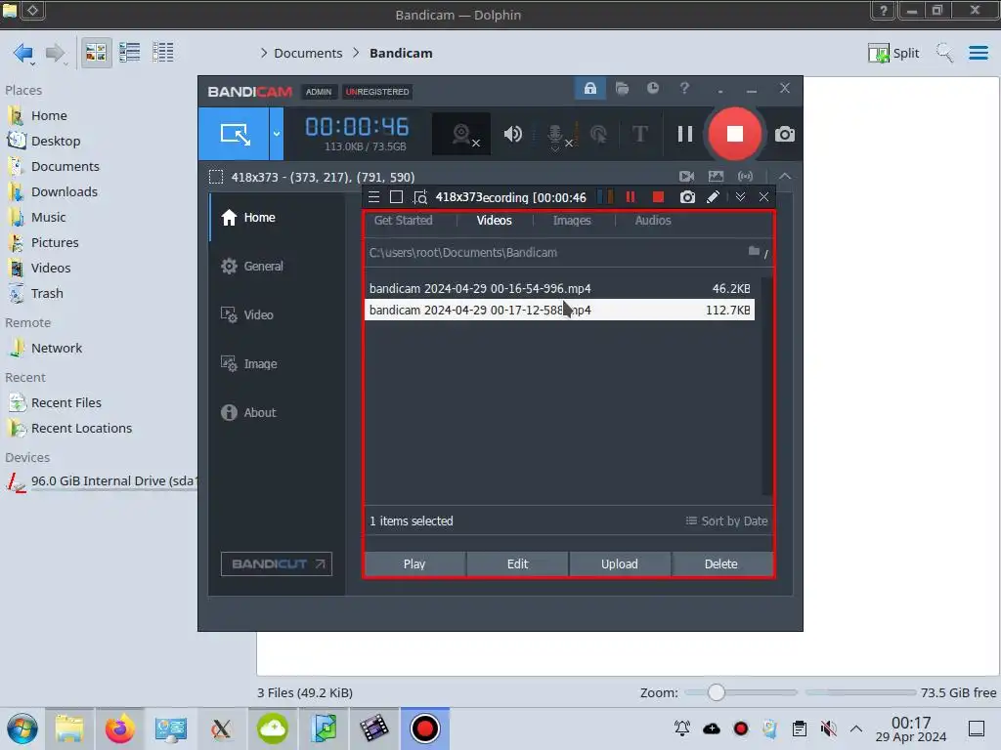This screenshot has width=1001, height=750.
Task: Open folder icon next to output path
Action: [x=754, y=251]
